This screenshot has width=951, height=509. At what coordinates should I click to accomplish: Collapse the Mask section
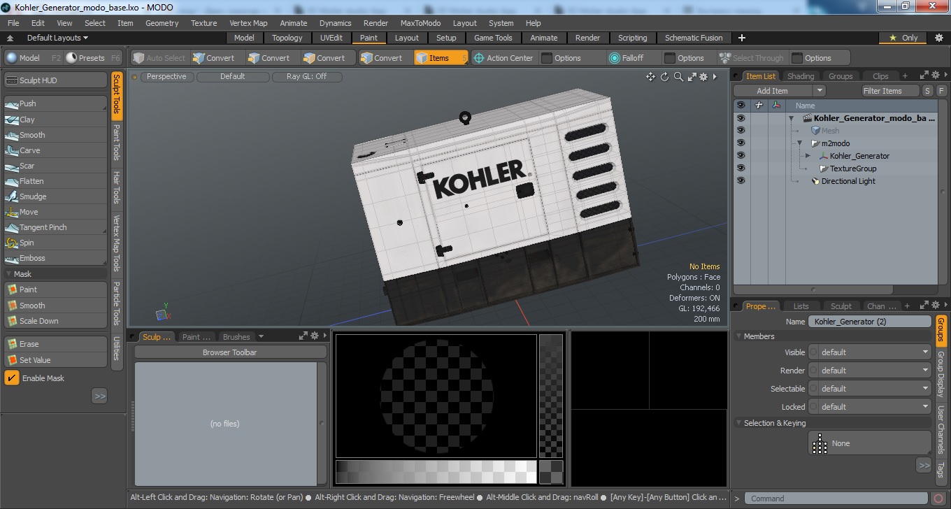9,274
